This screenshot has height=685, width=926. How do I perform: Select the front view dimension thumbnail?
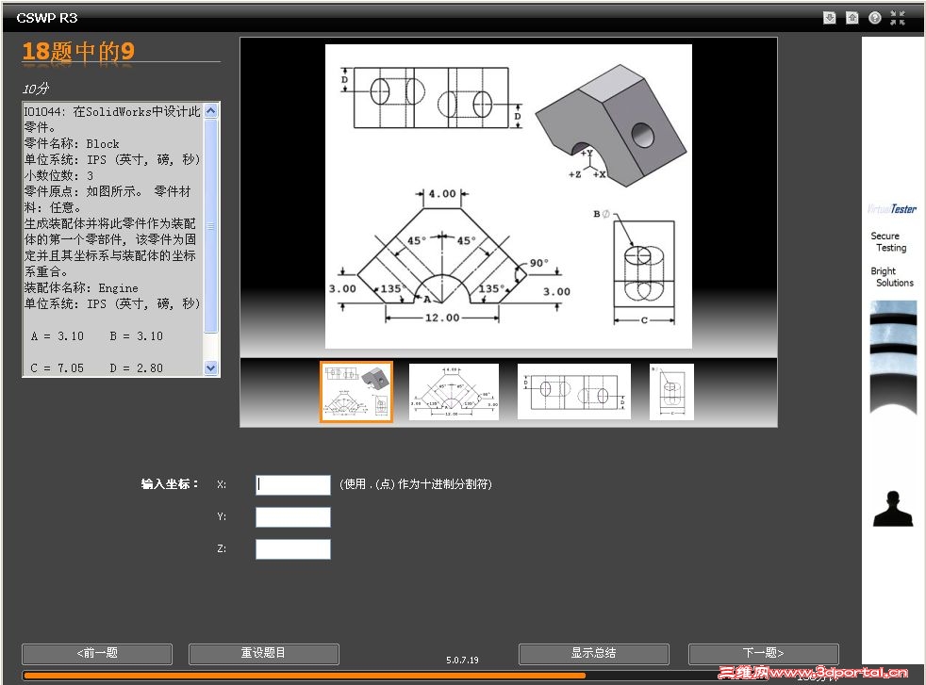[454, 392]
